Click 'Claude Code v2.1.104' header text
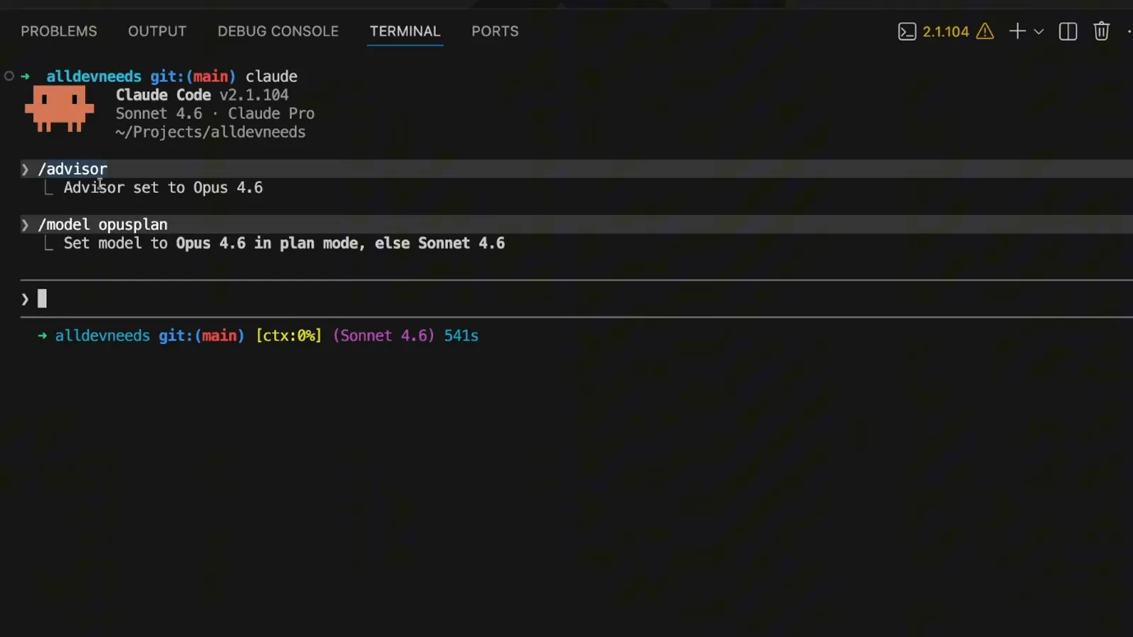The image size is (1133, 637). click(x=202, y=95)
